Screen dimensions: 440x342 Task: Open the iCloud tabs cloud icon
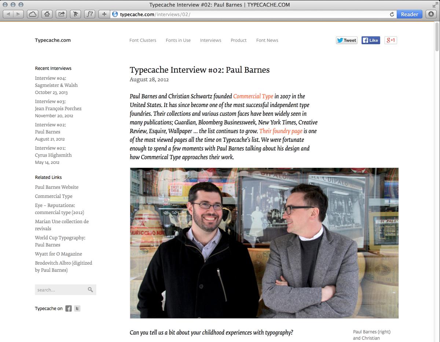tap(33, 14)
